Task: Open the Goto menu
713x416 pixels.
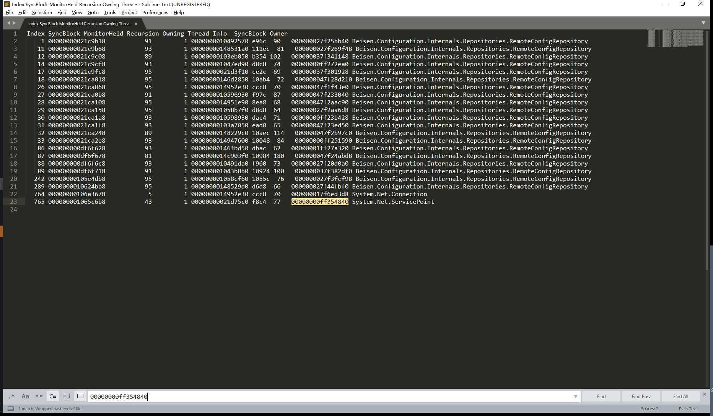Action: click(x=93, y=13)
